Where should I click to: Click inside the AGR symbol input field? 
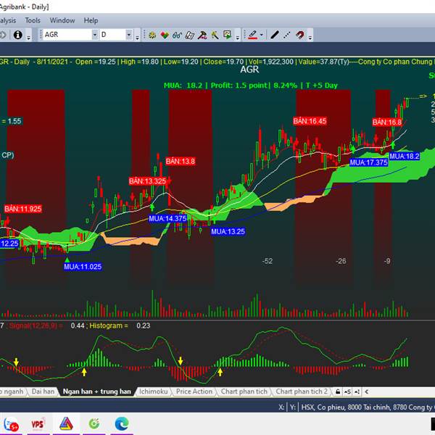[67, 35]
